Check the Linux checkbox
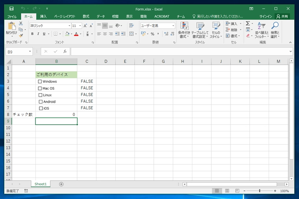The height and width of the screenshot is (199, 299). pyautogui.click(x=40, y=95)
